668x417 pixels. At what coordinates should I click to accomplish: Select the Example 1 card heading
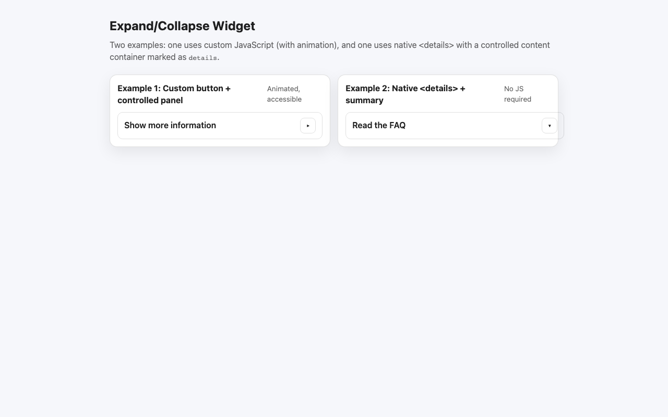(x=174, y=94)
